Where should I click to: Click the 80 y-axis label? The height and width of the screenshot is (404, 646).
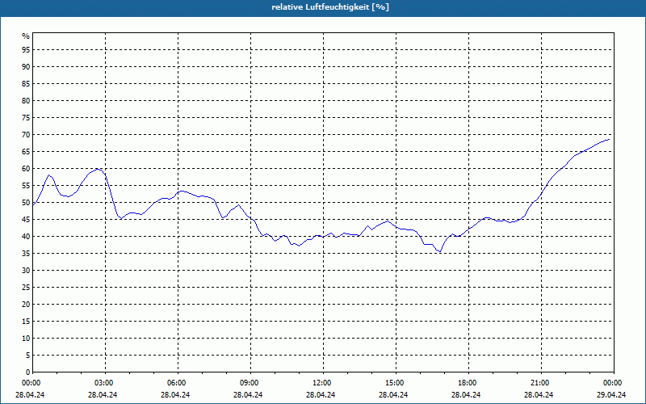click(26, 100)
